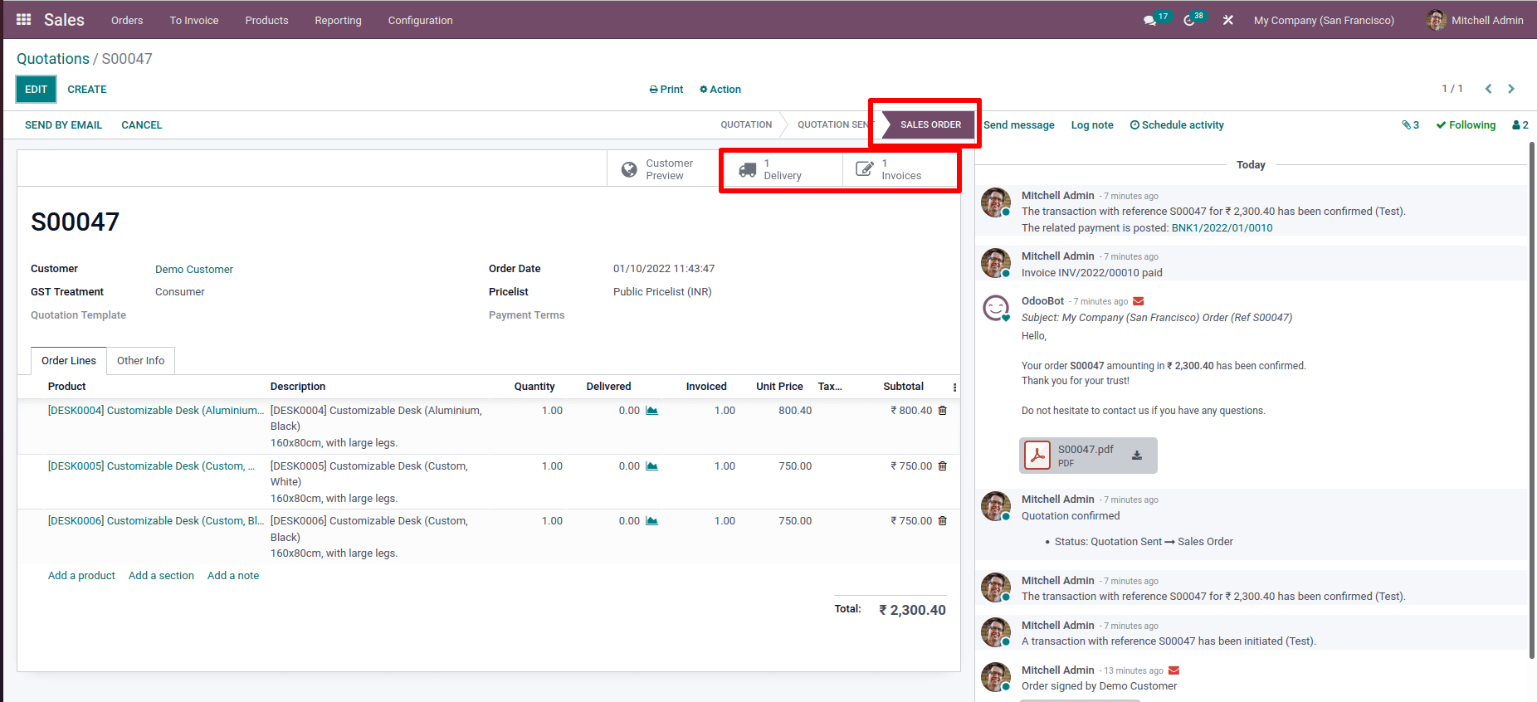Click the Edit button

coord(37,90)
